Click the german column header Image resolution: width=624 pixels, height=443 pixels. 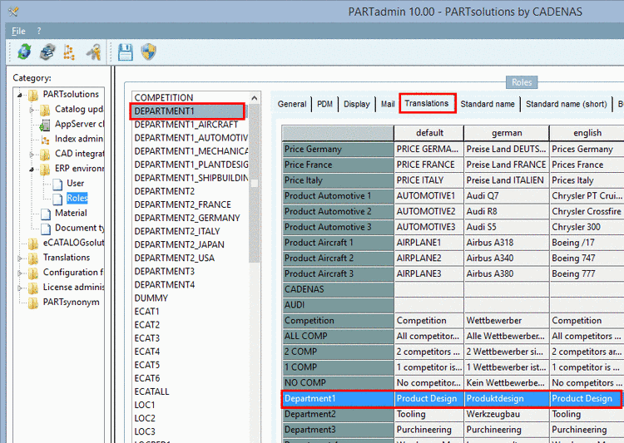tap(507, 133)
